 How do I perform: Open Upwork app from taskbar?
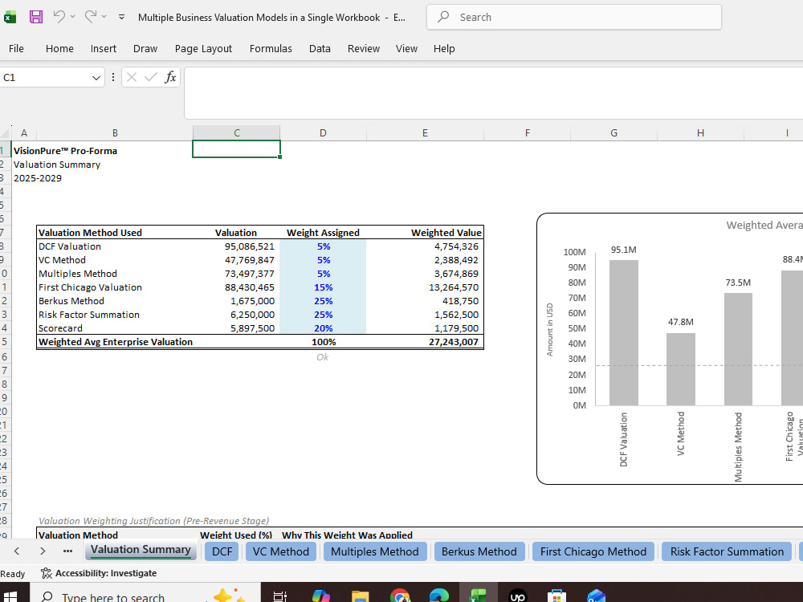click(518, 596)
